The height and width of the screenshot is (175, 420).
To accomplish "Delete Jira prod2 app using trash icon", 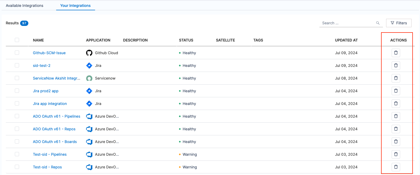I will (x=396, y=91).
